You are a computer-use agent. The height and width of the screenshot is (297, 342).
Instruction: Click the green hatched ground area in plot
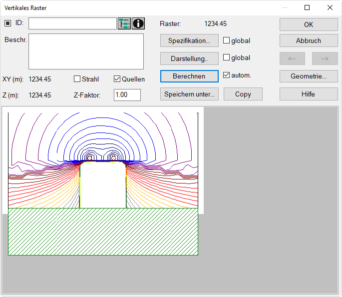(x=103, y=231)
